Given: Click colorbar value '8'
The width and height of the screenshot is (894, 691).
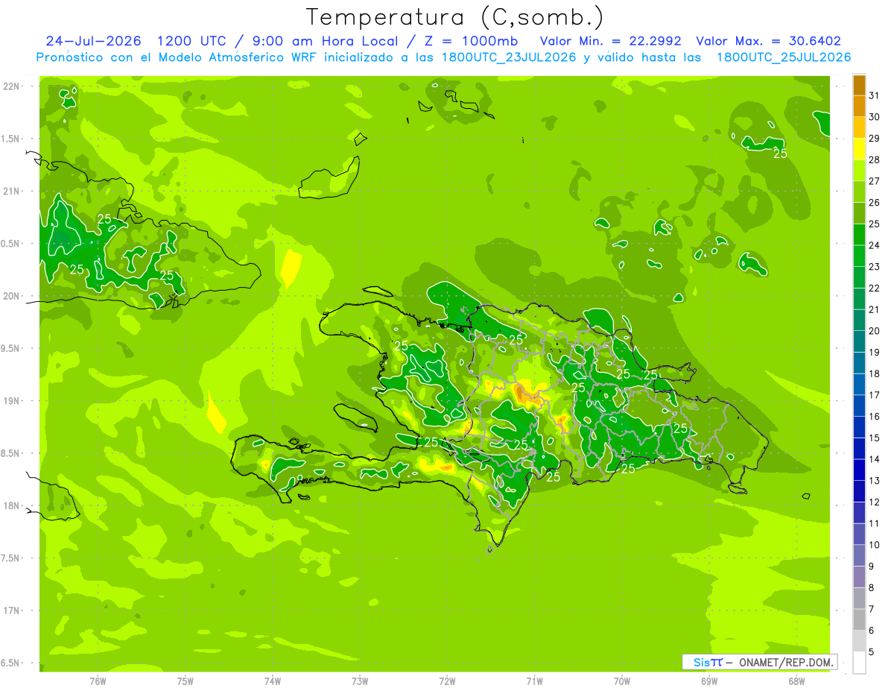Looking at the screenshot, I should 872,587.
